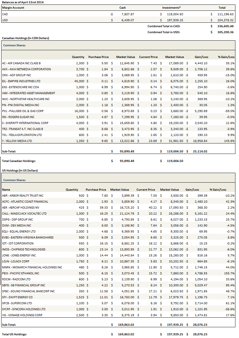
Task: Select the Pacific Ethanol Inc row label
Action: [x=21, y=273]
